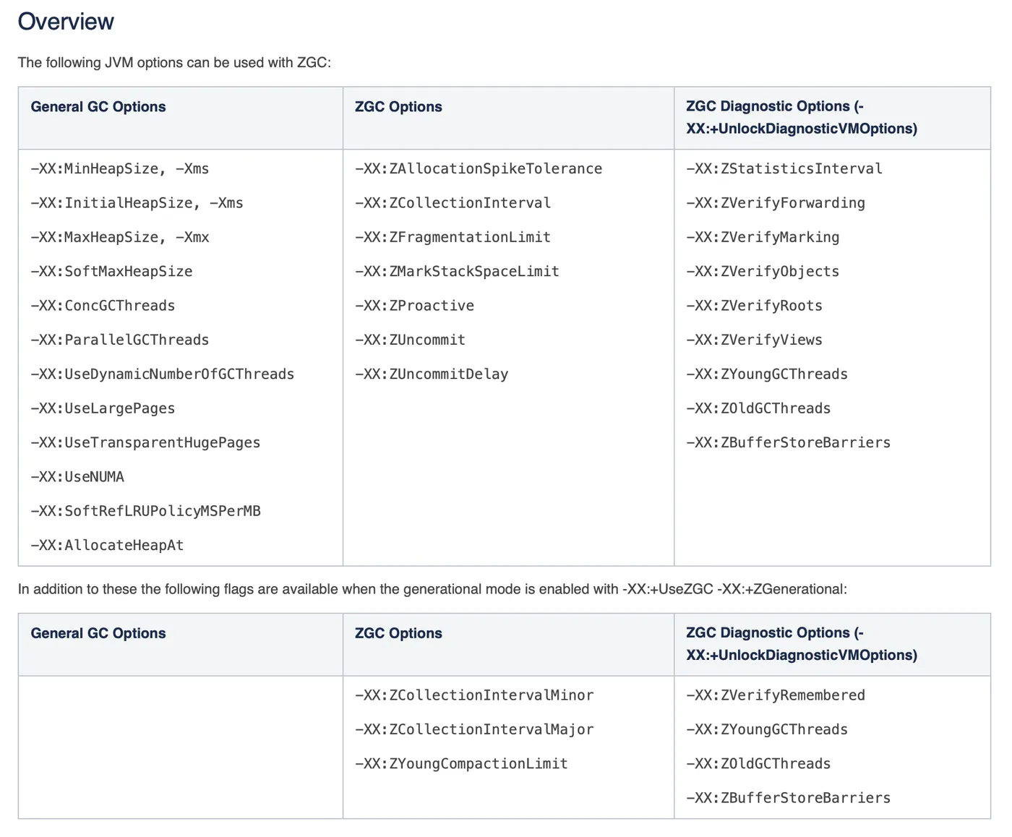
Task: Click -XX:UseDynamicNumberOfGCThreads in the table
Action: tap(162, 374)
